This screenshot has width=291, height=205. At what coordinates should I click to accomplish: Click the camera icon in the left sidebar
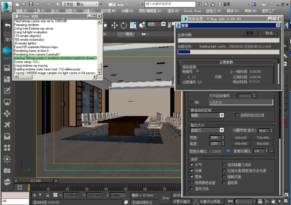pyautogui.click(x=7, y=170)
